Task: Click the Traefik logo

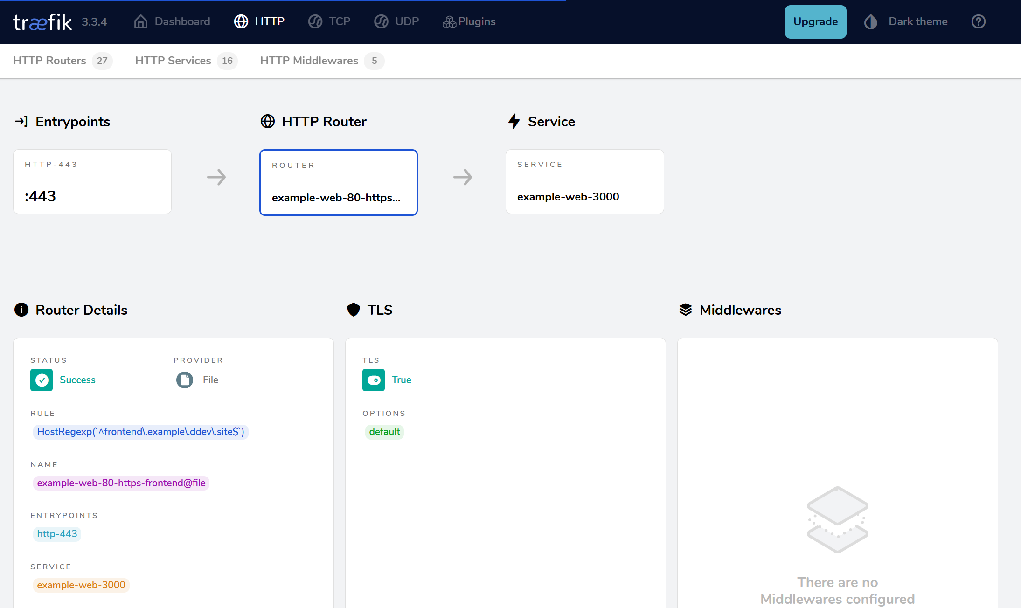Action: pyautogui.click(x=42, y=21)
